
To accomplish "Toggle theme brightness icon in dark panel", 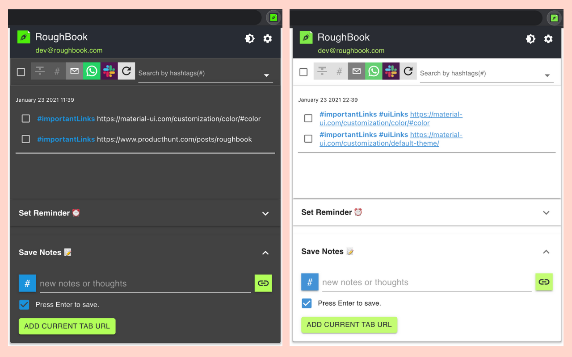I will (x=250, y=38).
